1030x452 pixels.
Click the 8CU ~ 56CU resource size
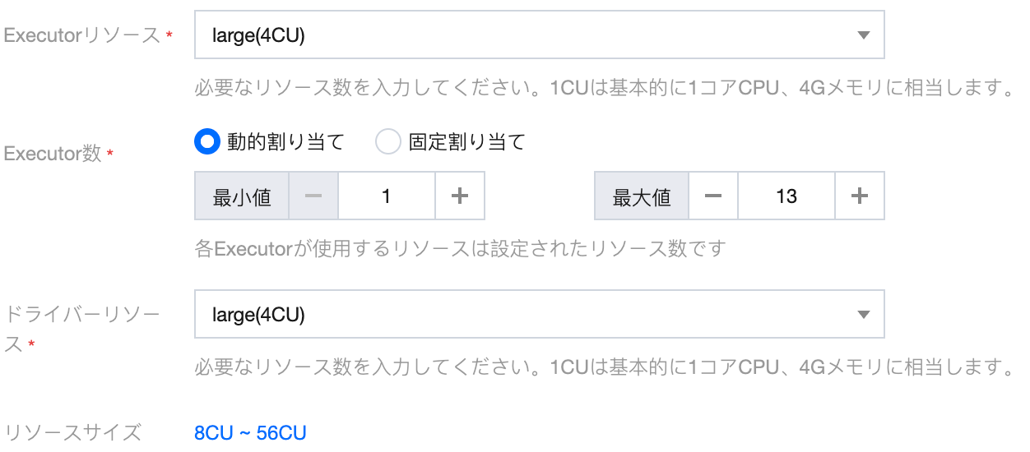point(250,433)
